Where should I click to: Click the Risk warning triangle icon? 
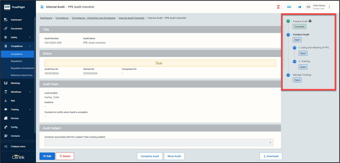(x=6, y=101)
